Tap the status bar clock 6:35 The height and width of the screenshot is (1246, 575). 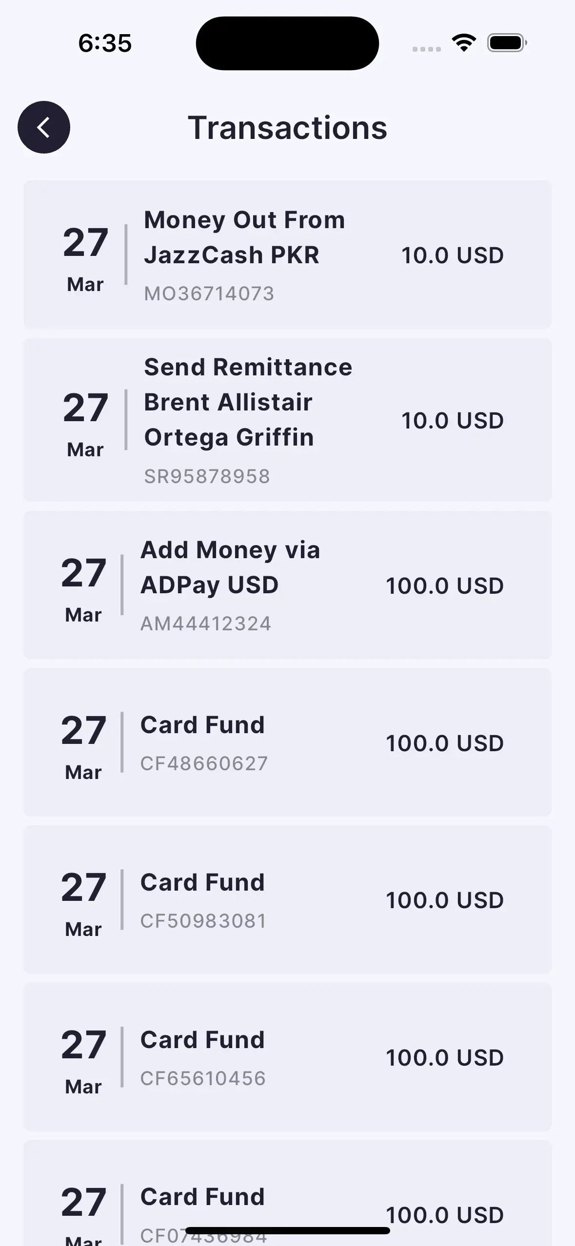click(x=105, y=43)
